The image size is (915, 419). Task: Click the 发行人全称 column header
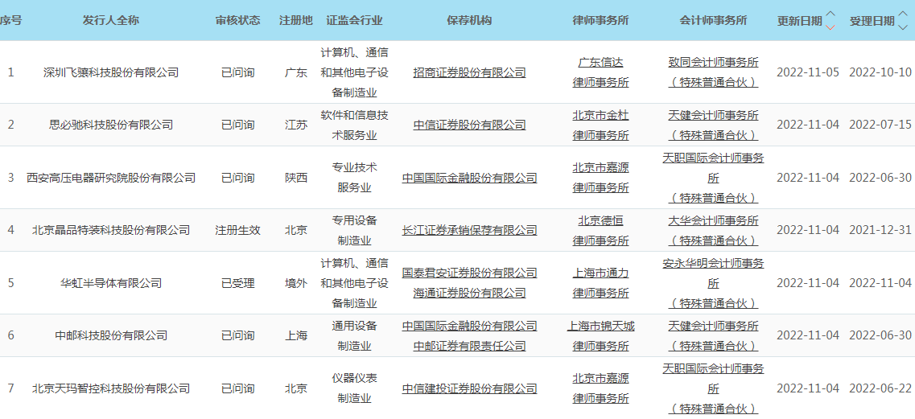coord(111,20)
